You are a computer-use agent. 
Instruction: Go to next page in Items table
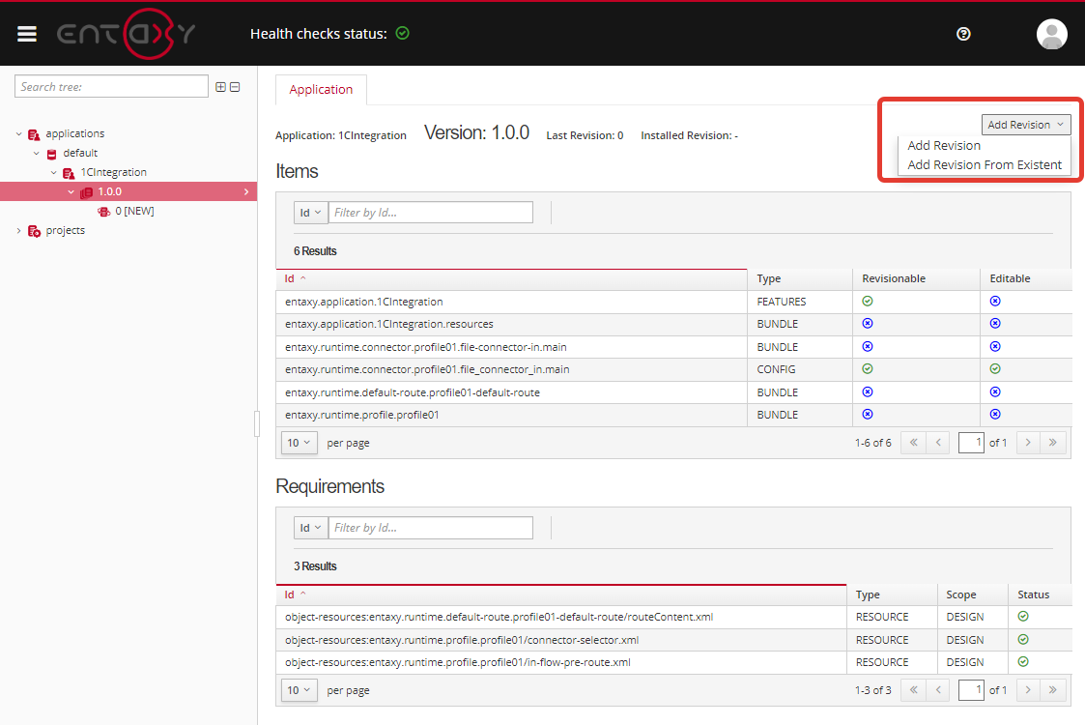tap(1028, 443)
